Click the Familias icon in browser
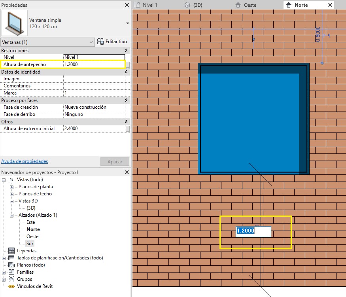 point(11,272)
